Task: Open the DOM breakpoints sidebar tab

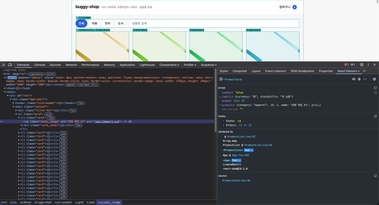Action: pos(302,71)
